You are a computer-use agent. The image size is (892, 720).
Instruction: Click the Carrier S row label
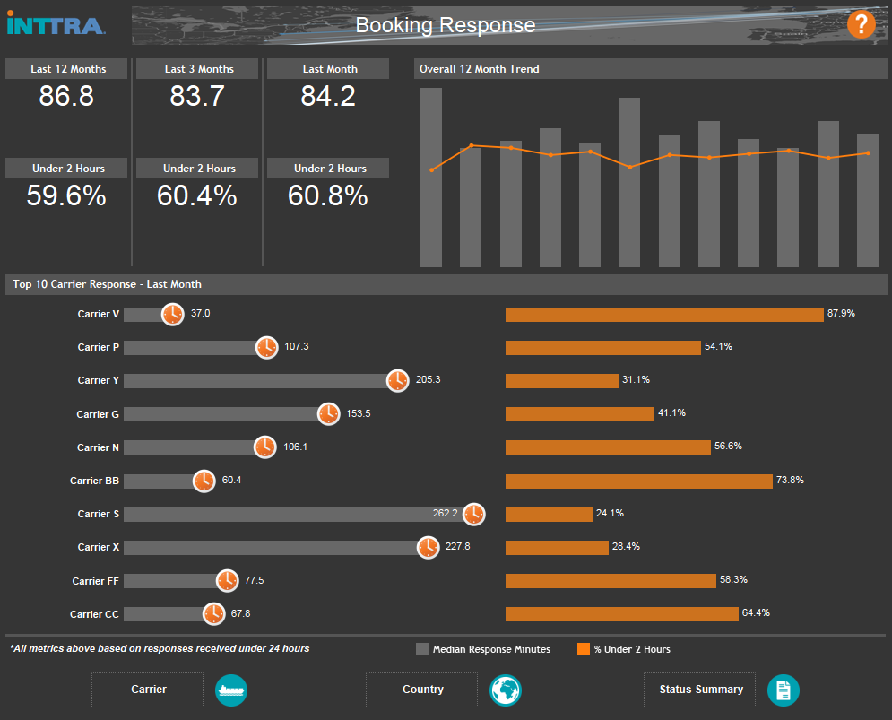(x=99, y=514)
